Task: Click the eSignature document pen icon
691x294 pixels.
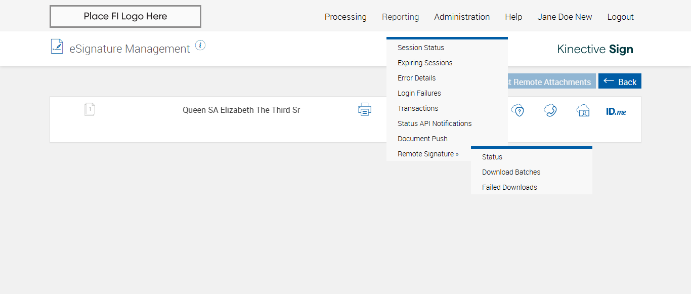Action: pos(57,47)
